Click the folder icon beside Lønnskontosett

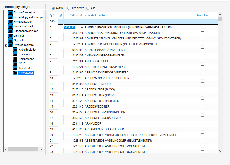(x=11, y=27)
